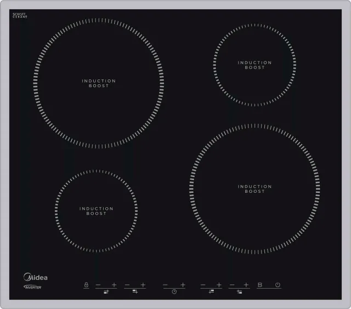The height and width of the screenshot is (309, 351).
Task: Tap the front-left zone indicator icon
Action: 106,291
